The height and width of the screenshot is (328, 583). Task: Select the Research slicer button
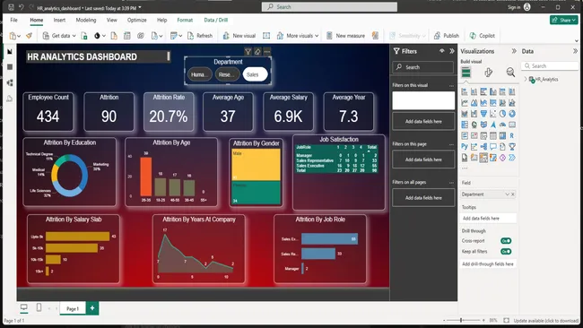point(227,74)
